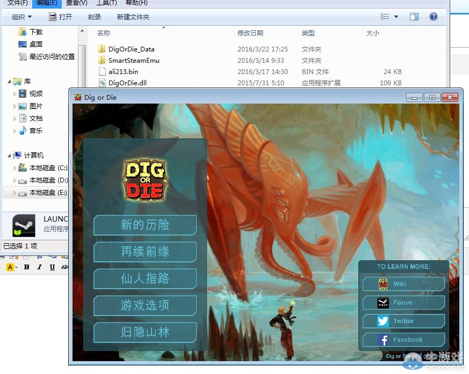
Task: Click the 刻录 toolbar button
Action: tap(95, 17)
